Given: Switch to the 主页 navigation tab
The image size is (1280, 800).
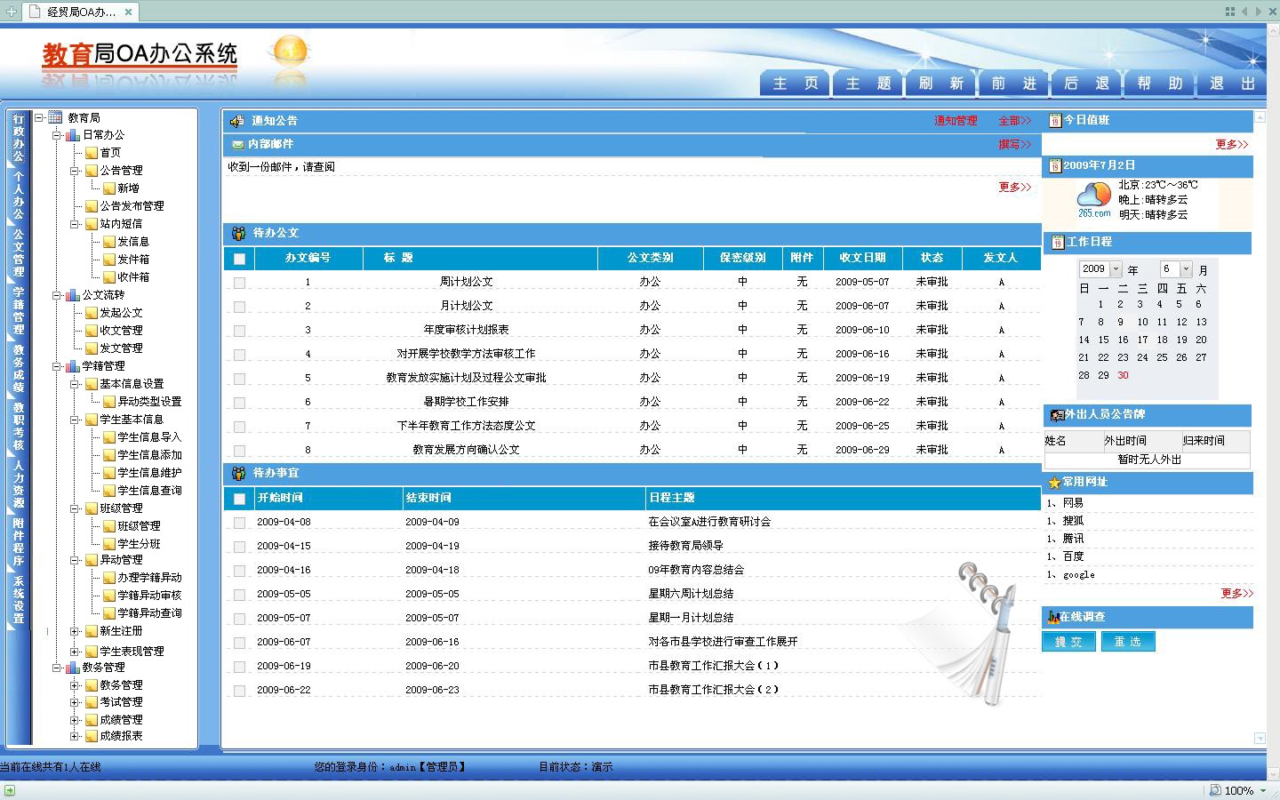Looking at the screenshot, I should pyautogui.click(x=795, y=84).
